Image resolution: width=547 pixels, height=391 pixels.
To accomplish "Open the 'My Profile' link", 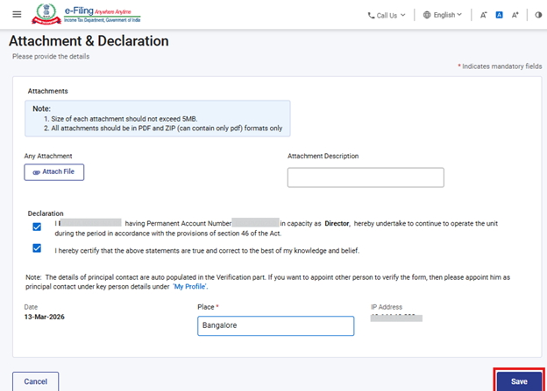I will (x=191, y=286).
